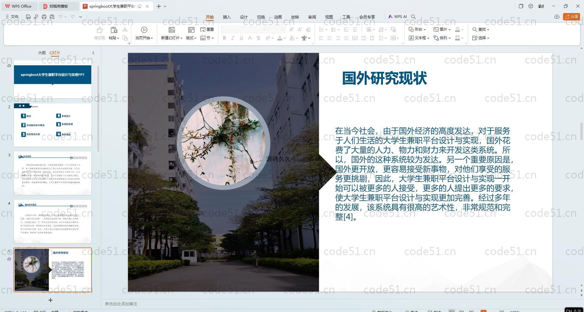Click the Arrange (排列) button

coord(442,38)
